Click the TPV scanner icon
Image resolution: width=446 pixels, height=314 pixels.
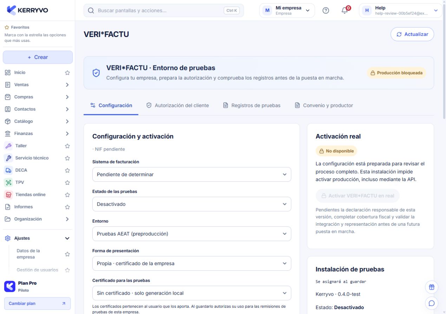(x=8, y=182)
